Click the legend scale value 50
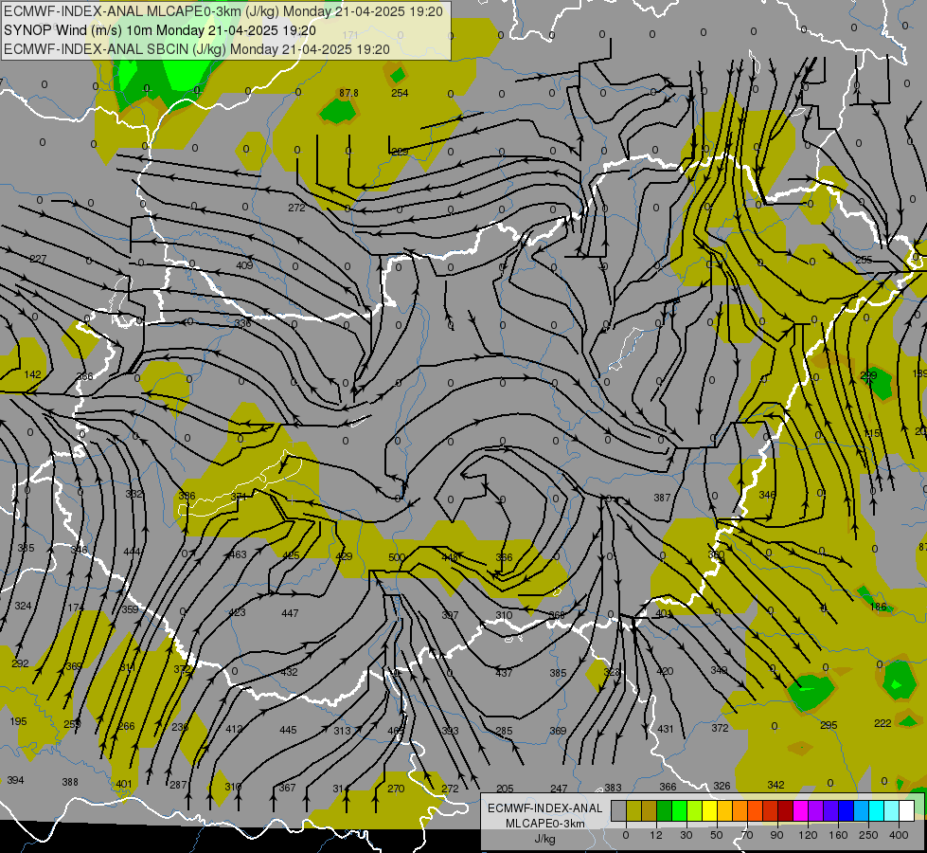The width and height of the screenshot is (927, 853). (717, 835)
